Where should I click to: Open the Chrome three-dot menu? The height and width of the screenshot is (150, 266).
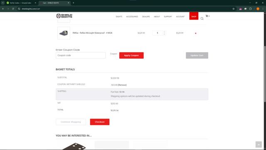click(x=263, y=9)
